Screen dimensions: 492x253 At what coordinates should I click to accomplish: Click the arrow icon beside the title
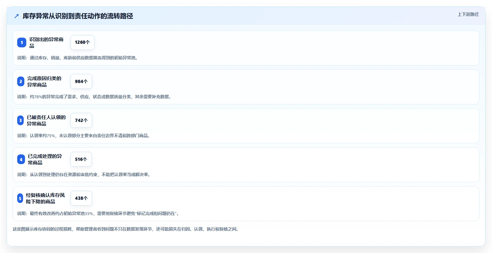pos(17,16)
